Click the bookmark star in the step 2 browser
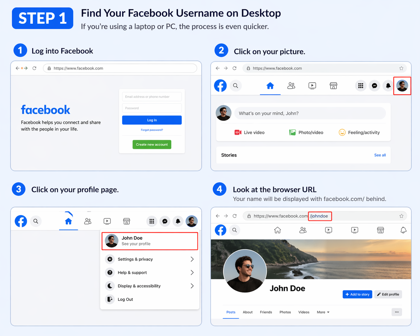This screenshot has height=336, width=420. click(x=401, y=68)
